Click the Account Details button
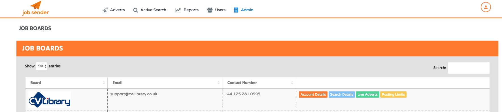This screenshot has height=112, width=502. point(313,95)
